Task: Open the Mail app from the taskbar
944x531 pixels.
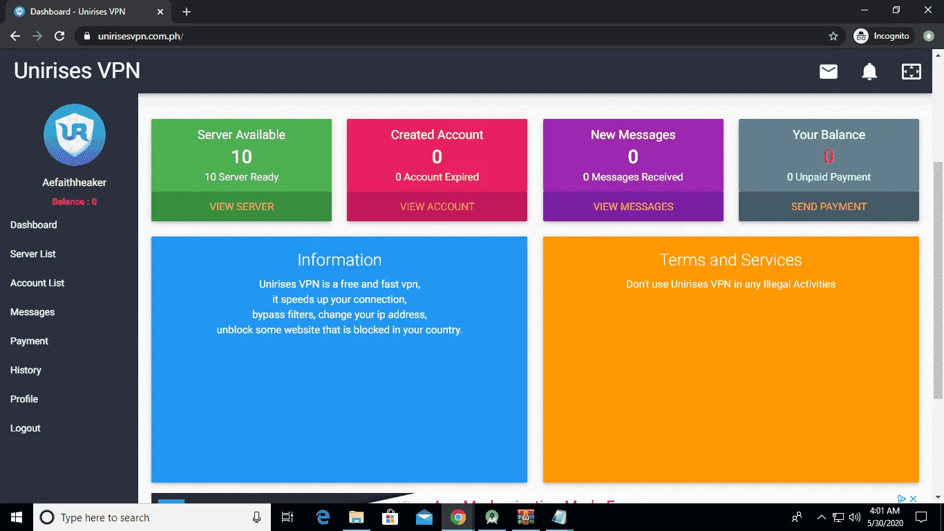Action: (x=424, y=517)
